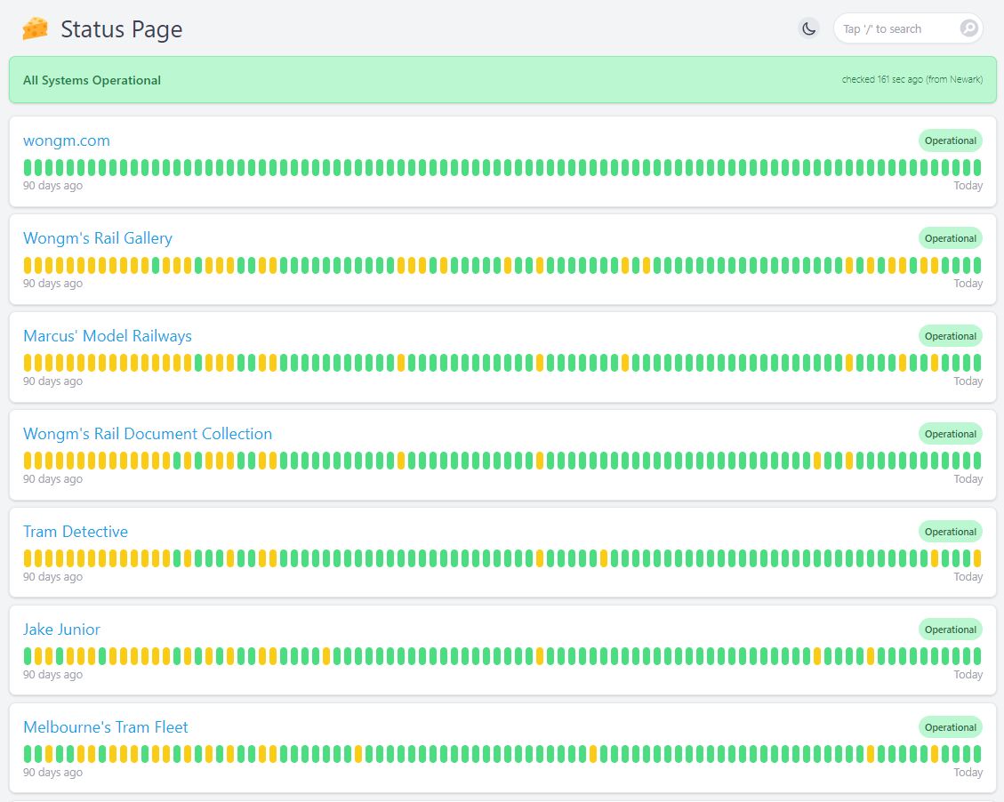Open the wongm.com link
The height and width of the screenshot is (802, 1004).
(x=67, y=140)
